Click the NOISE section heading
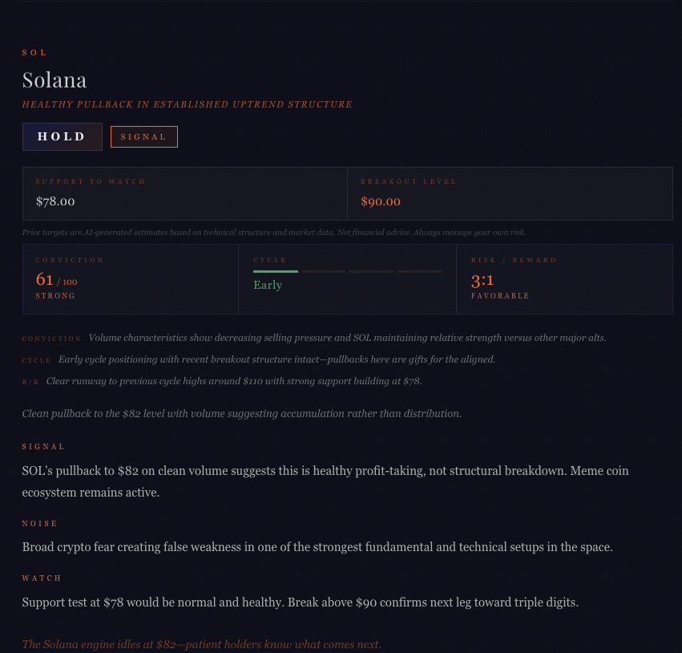682x653 pixels. tap(39, 523)
